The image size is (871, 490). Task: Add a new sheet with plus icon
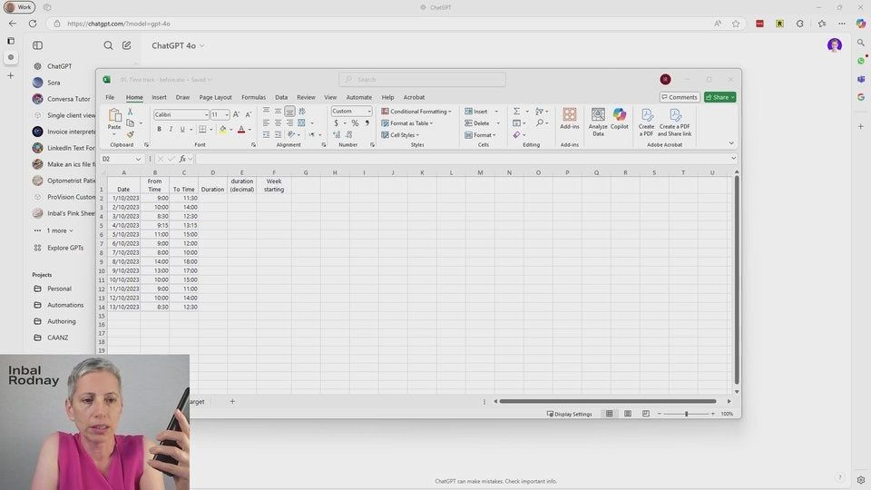coord(232,401)
